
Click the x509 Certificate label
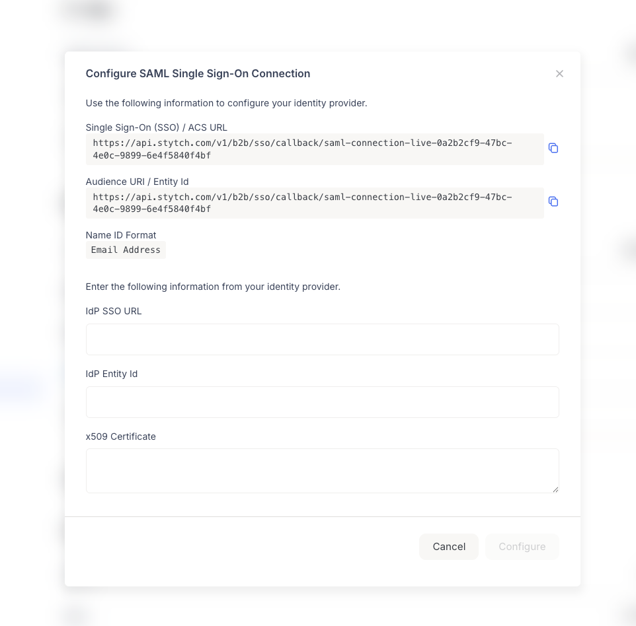[120, 436]
